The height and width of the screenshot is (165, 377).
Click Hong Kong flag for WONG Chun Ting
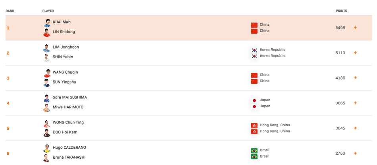(x=254, y=125)
